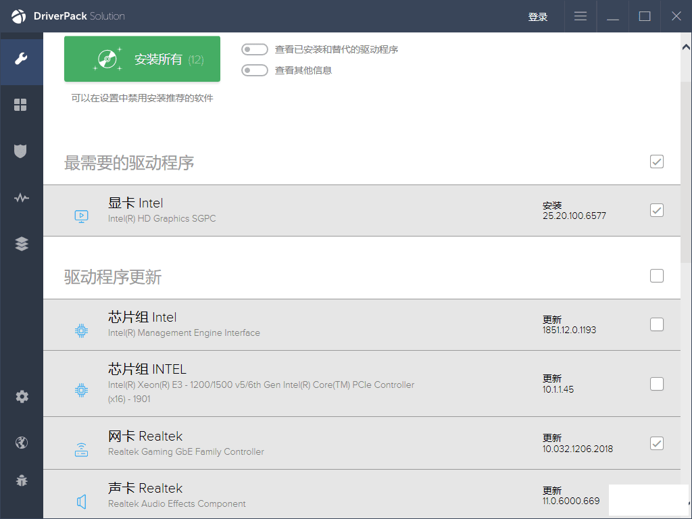Click Realtek Audio Effects Component description
Image resolution: width=692 pixels, height=519 pixels.
click(x=176, y=504)
